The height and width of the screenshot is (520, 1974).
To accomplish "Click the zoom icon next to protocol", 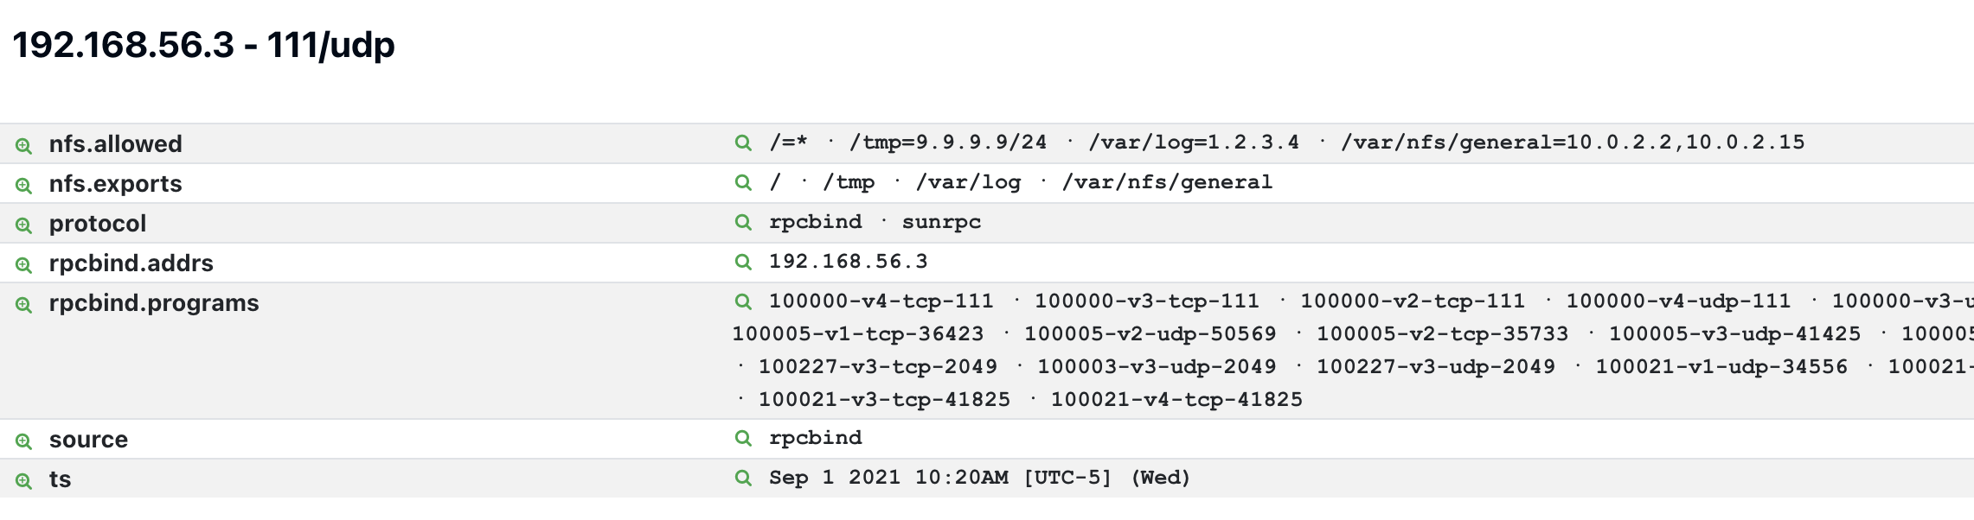I will tap(23, 225).
